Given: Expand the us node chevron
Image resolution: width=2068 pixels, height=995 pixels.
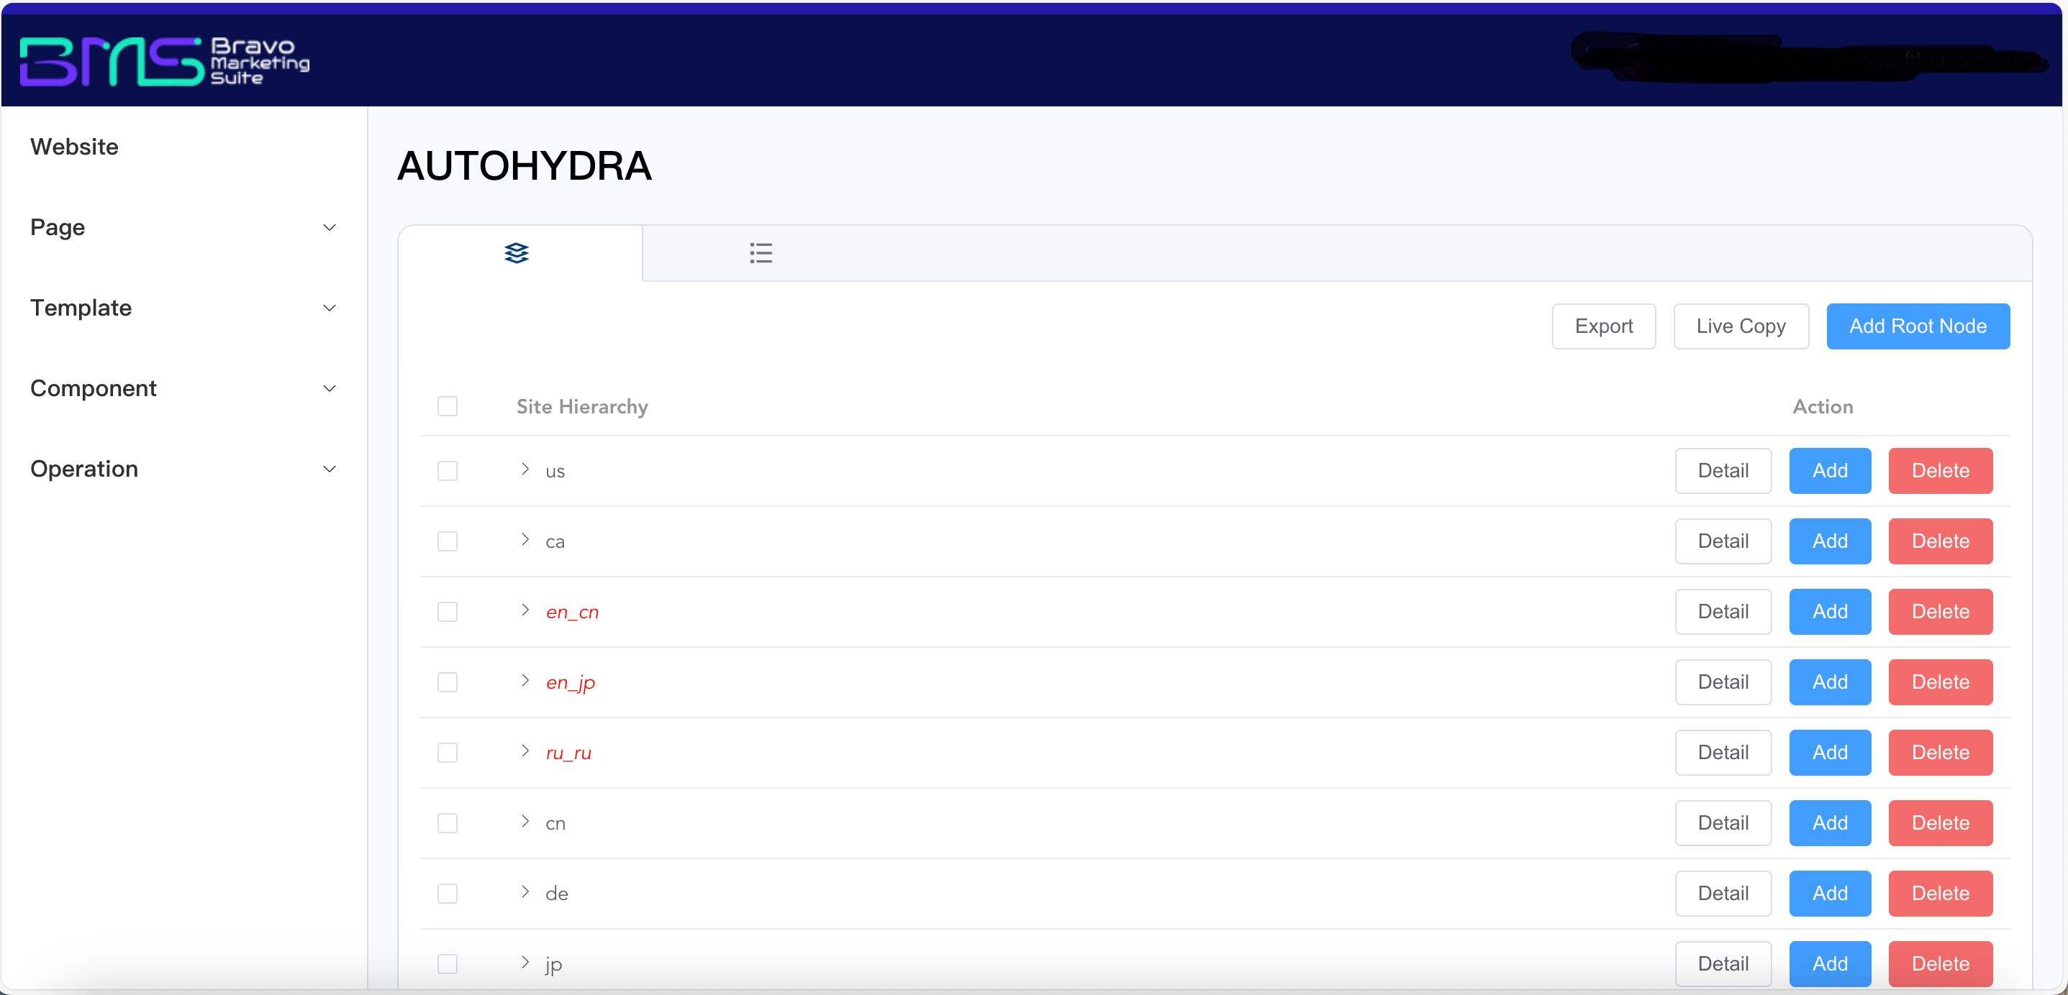Looking at the screenshot, I should (x=525, y=469).
